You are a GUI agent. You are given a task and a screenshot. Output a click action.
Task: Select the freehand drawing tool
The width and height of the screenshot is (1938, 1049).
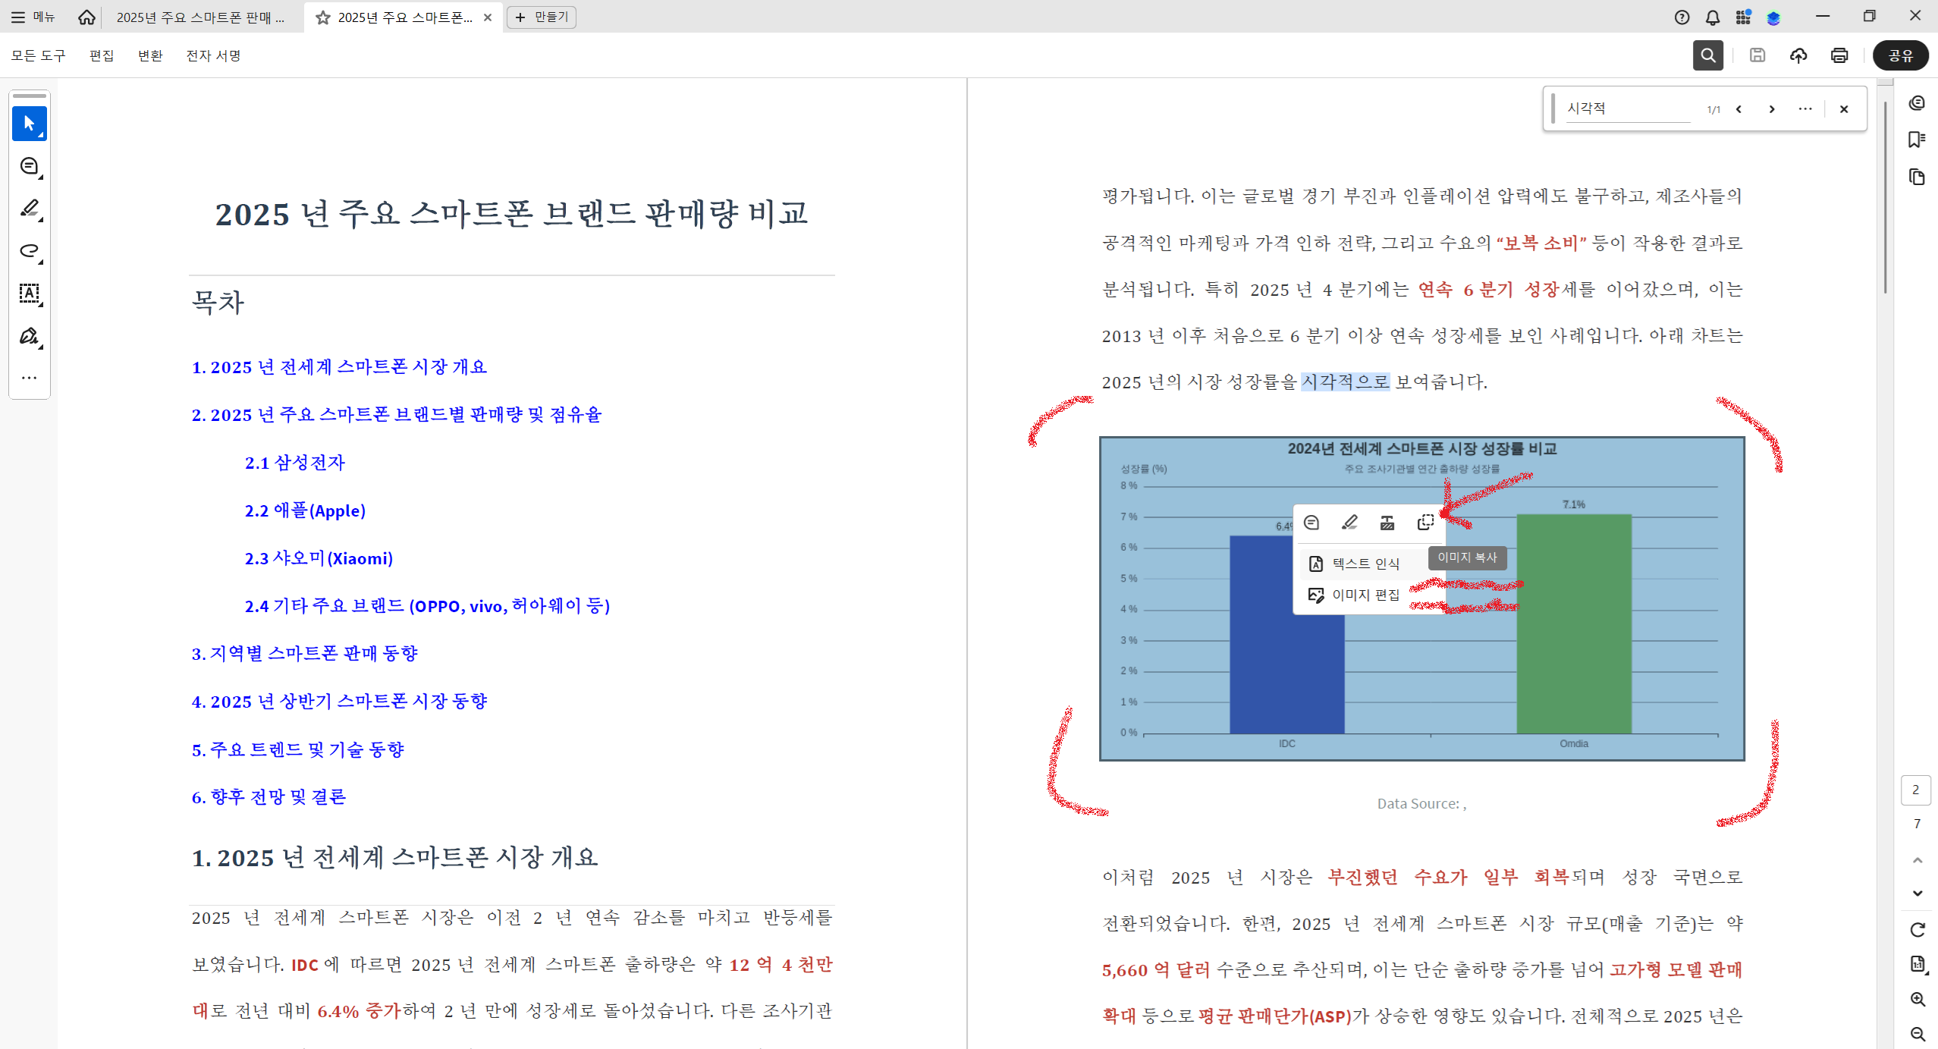tap(30, 251)
